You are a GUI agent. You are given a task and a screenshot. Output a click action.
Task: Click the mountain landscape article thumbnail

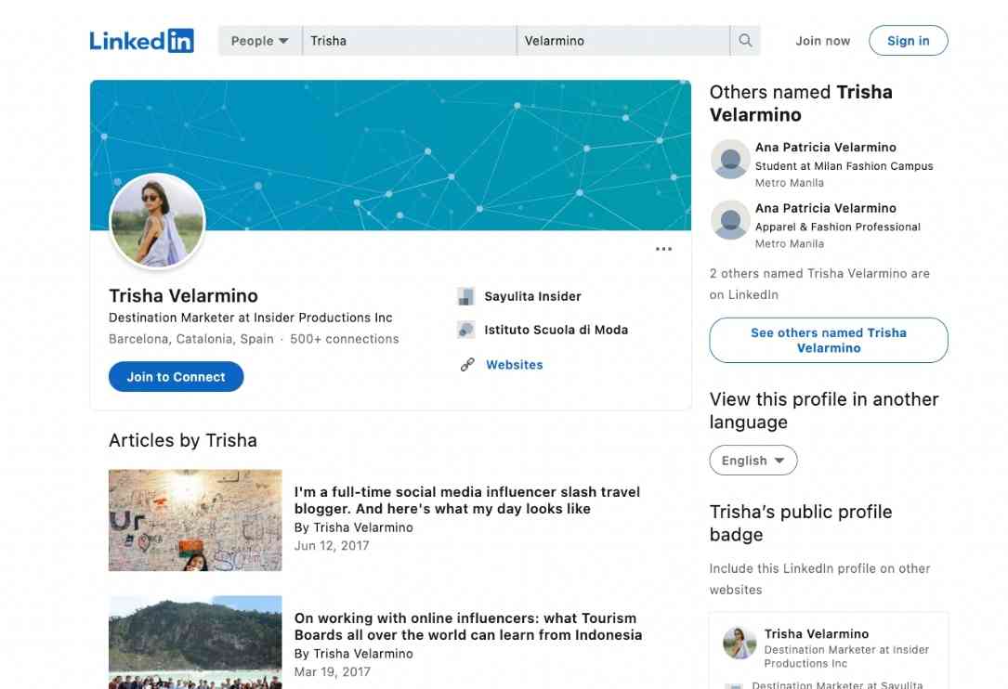[195, 643]
